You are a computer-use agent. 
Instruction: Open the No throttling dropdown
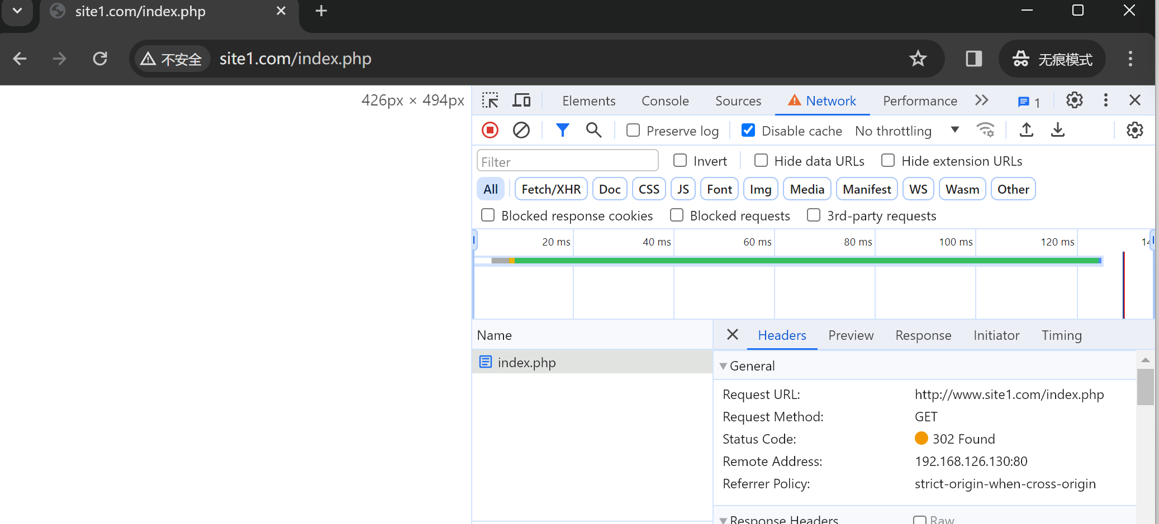(906, 131)
